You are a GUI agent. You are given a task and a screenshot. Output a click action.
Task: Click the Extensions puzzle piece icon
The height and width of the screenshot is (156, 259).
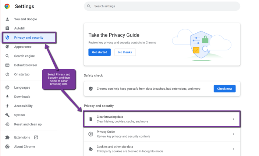click(x=7, y=137)
